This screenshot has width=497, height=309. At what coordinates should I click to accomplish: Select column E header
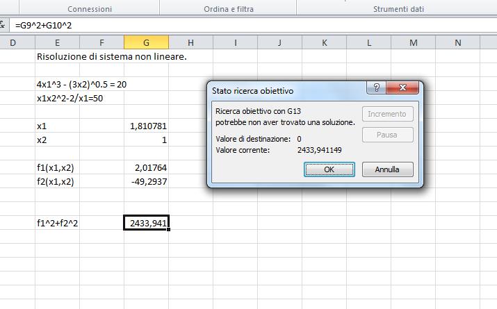click(x=58, y=43)
